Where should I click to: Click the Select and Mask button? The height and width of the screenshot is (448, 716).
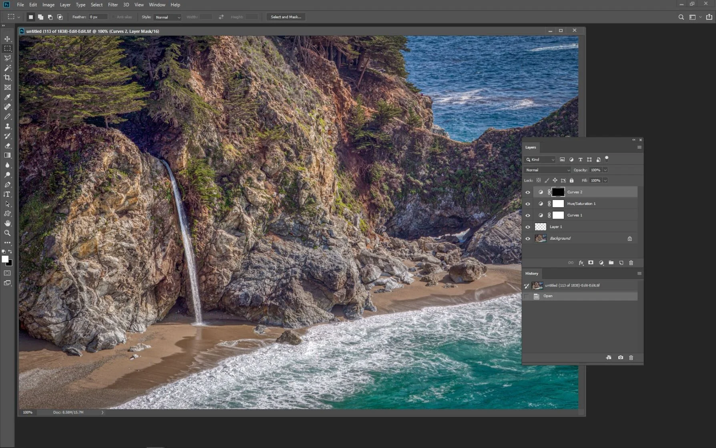click(x=286, y=17)
